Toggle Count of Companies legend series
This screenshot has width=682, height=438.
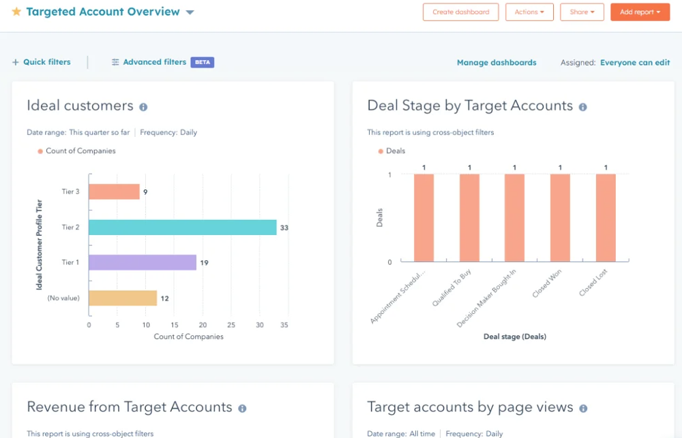pos(76,151)
